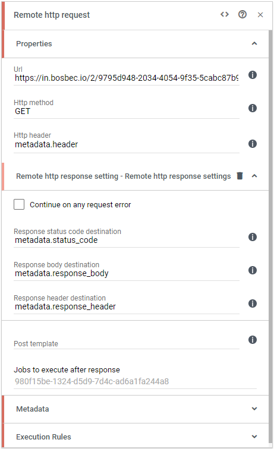274x449 pixels.
Task: Select the Http method GET field
Action: point(127,111)
